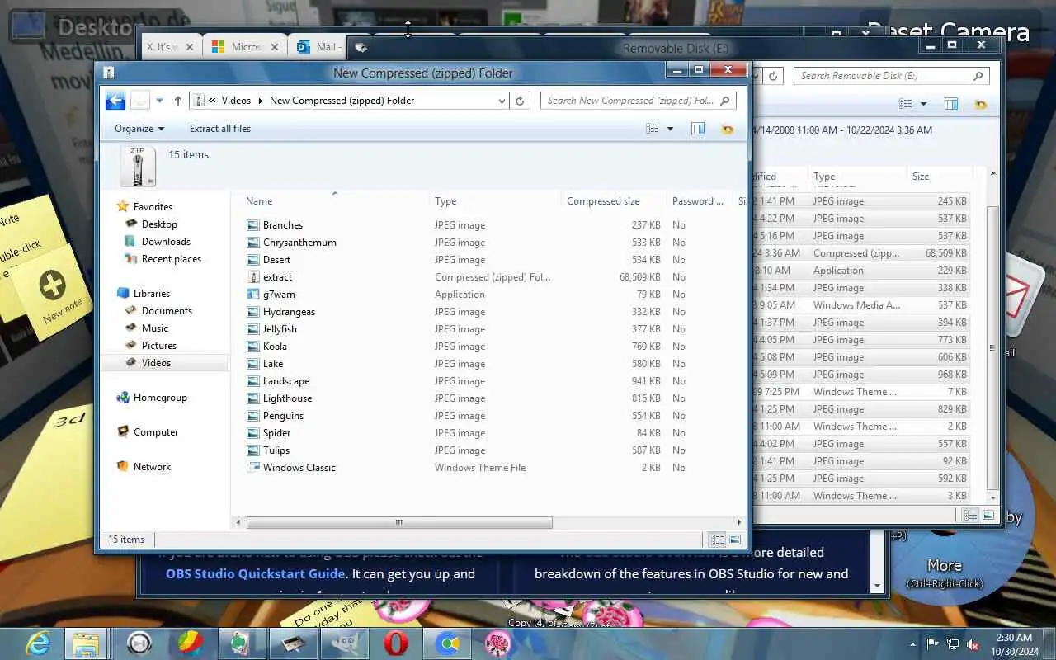The height and width of the screenshot is (660, 1056).
Task: Open the OBS Studio Quickstart Guide link
Action: pyautogui.click(x=256, y=574)
